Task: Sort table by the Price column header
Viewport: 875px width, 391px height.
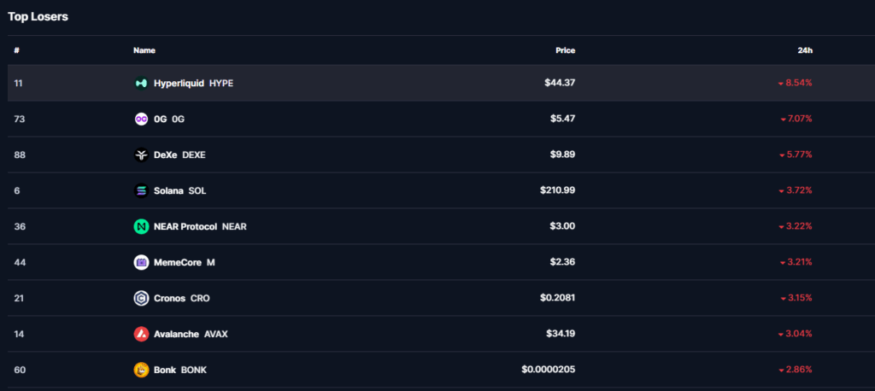Action: point(566,50)
